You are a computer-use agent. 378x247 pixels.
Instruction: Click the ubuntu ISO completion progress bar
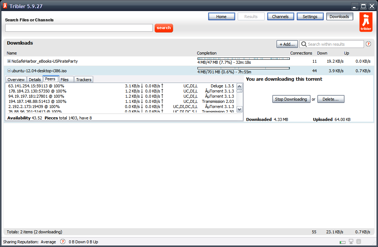tap(244, 68)
